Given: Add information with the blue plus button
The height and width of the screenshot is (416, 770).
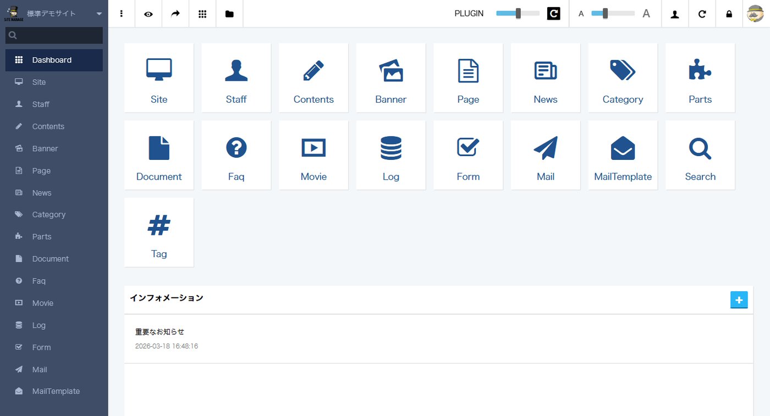Looking at the screenshot, I should [x=739, y=299].
